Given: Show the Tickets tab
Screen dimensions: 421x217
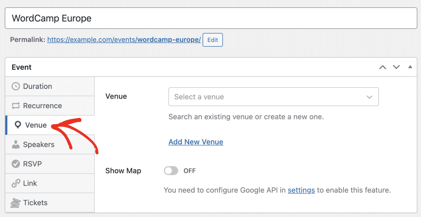Looking at the screenshot, I should click(50, 203).
